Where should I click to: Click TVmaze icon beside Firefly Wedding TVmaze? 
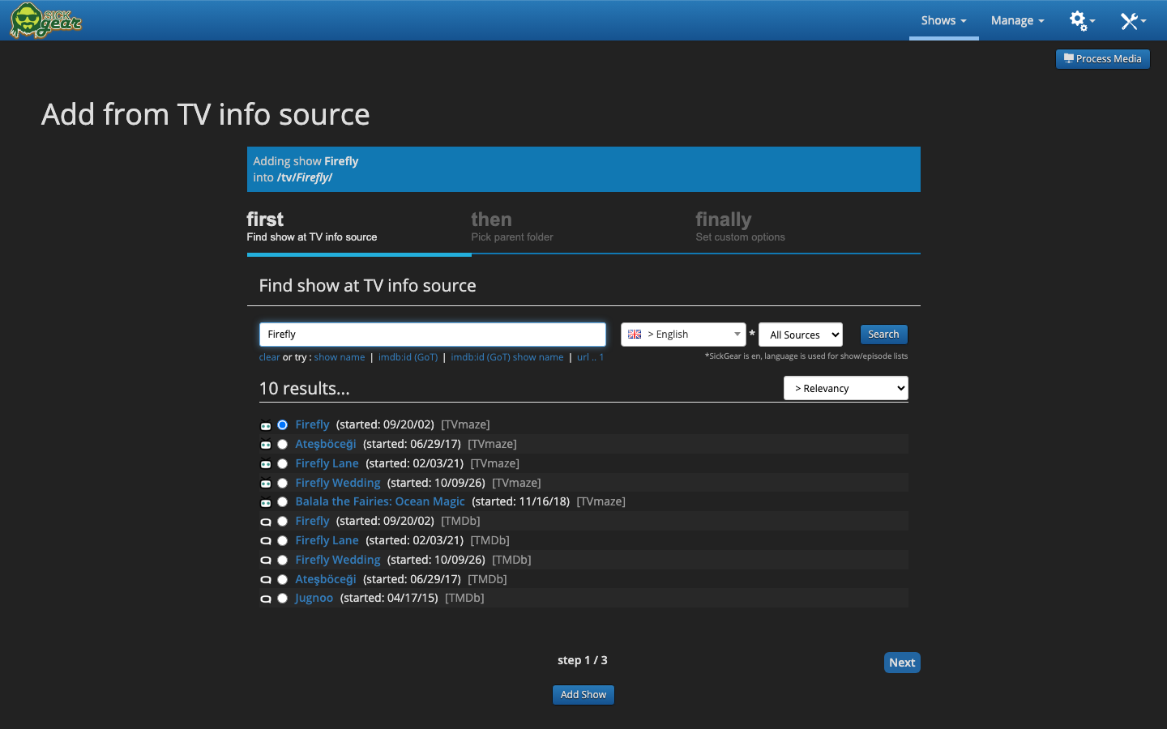(265, 484)
